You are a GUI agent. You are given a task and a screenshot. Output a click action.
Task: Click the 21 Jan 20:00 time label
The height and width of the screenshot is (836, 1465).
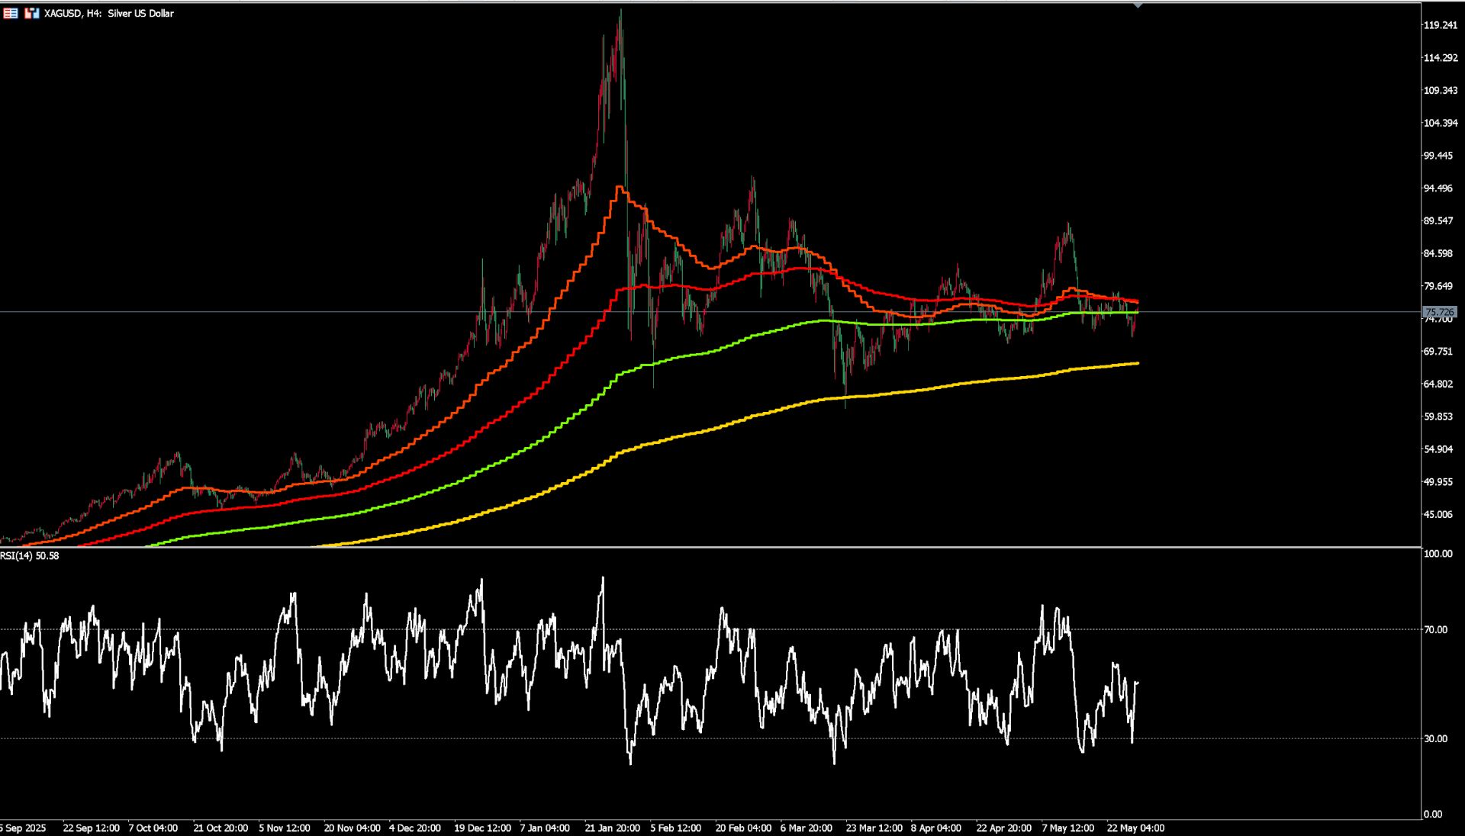[x=612, y=828]
